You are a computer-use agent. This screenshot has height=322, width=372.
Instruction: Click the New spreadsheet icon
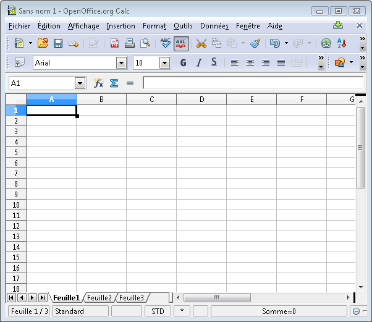pyautogui.click(x=19, y=43)
